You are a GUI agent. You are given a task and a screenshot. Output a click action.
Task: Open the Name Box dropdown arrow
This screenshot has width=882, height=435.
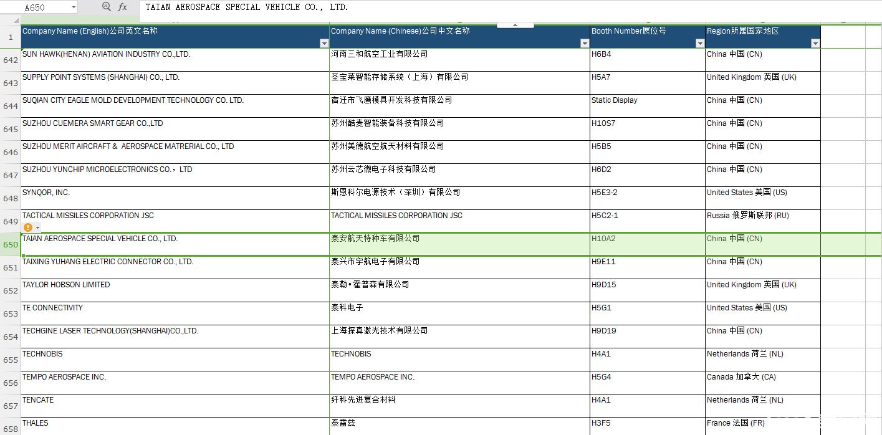[x=74, y=7]
